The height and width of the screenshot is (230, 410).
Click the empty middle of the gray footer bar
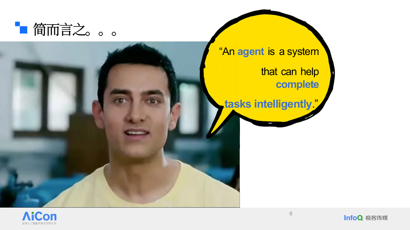pyautogui.click(x=192, y=219)
